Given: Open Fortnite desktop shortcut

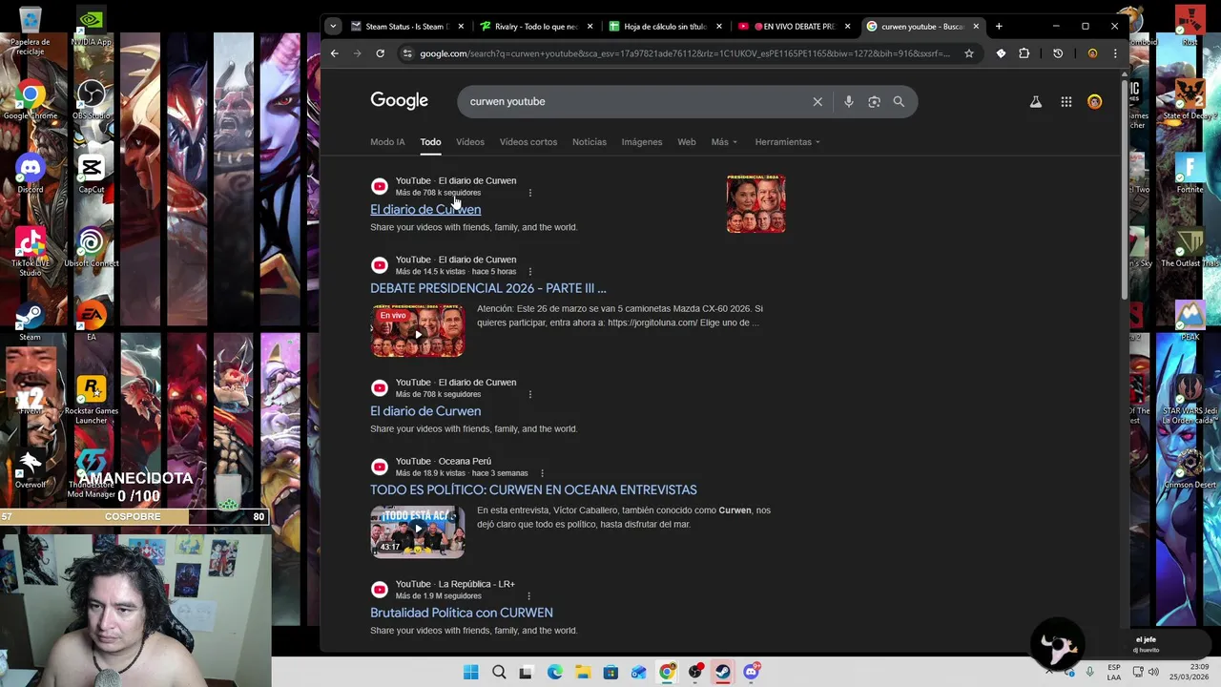Looking at the screenshot, I should coord(1190,175).
